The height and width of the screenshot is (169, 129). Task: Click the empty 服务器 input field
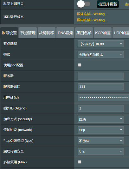pyautogui.click(x=101, y=76)
